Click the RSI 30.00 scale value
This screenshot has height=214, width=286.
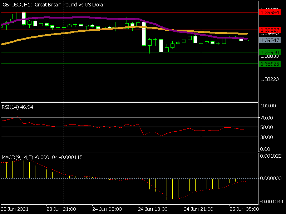point(266,137)
